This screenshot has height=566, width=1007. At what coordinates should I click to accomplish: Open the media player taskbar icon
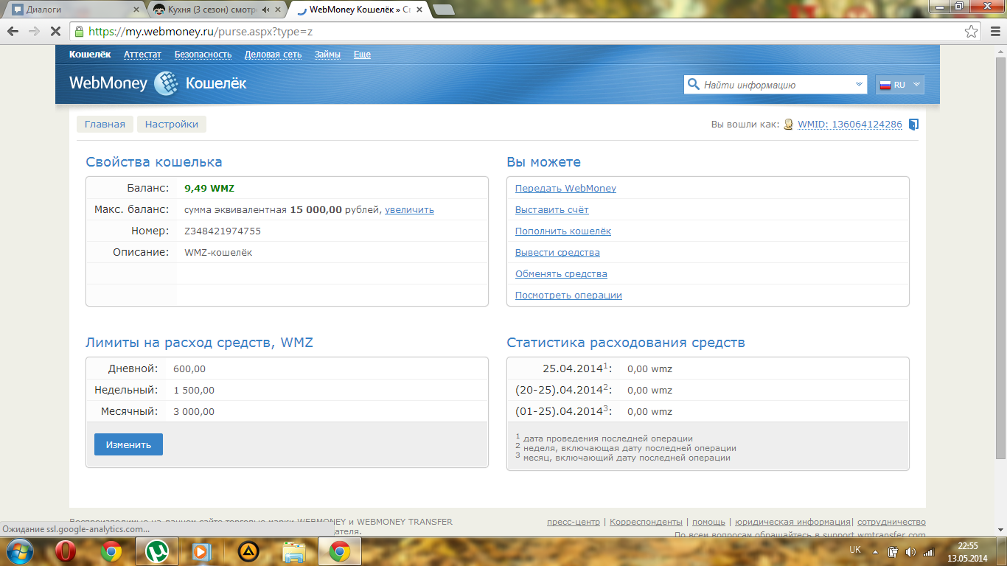coord(201,551)
